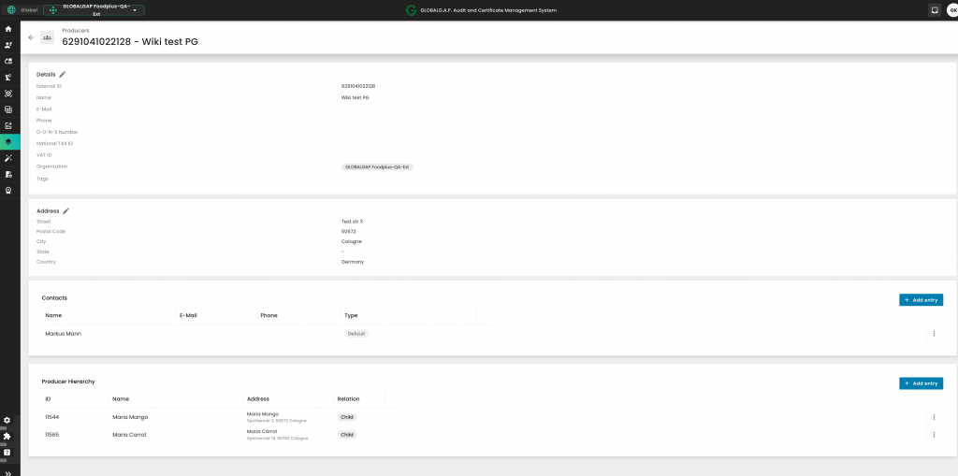Open the help question mark icon

click(7, 452)
